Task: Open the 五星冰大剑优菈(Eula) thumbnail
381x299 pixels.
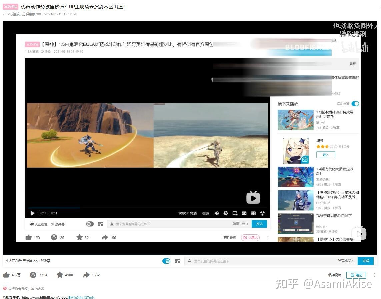Action: pyautogui.click(x=295, y=200)
